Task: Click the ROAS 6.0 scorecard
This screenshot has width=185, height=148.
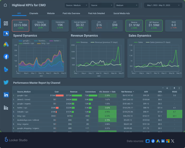Action: [174, 26]
